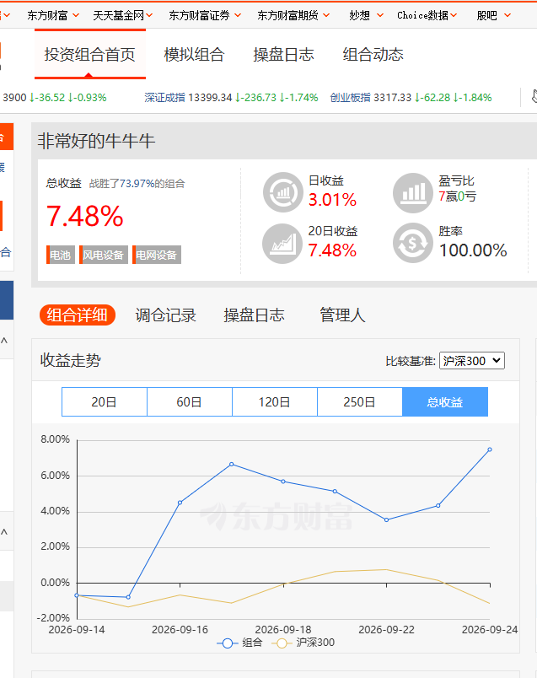Click the 收益走势 panel heading

tap(71, 360)
